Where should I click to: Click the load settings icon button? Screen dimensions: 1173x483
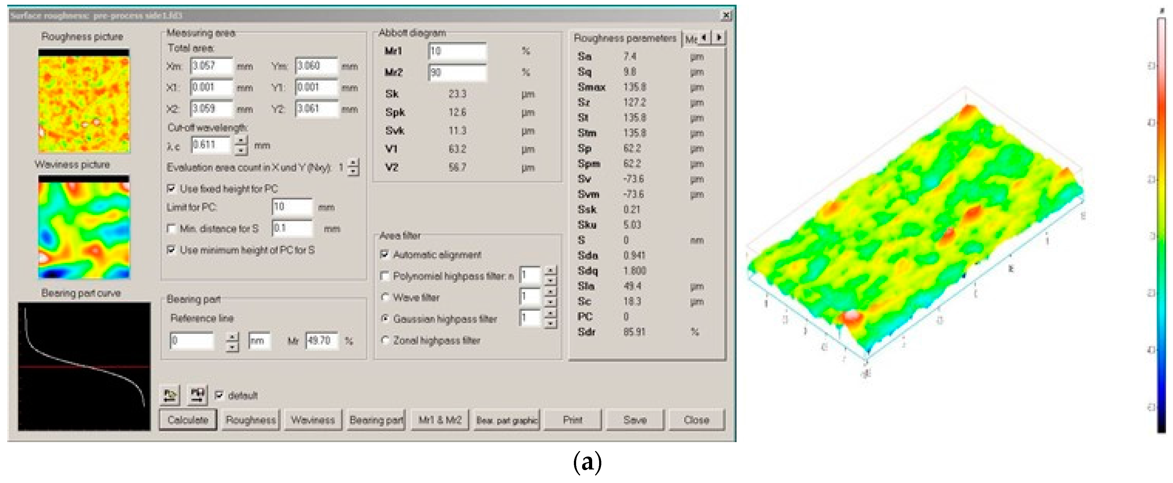click(170, 395)
